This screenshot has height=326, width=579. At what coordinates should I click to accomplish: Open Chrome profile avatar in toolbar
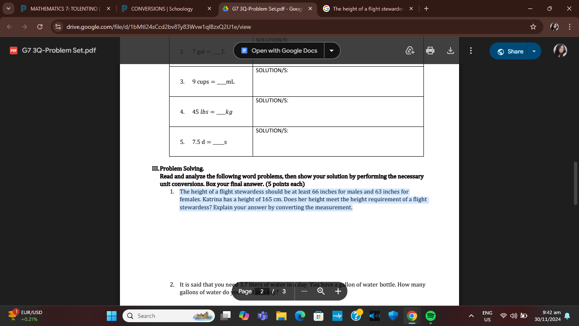pos(554,27)
